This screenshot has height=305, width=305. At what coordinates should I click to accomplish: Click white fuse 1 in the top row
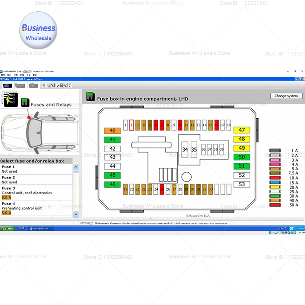(x=125, y=125)
